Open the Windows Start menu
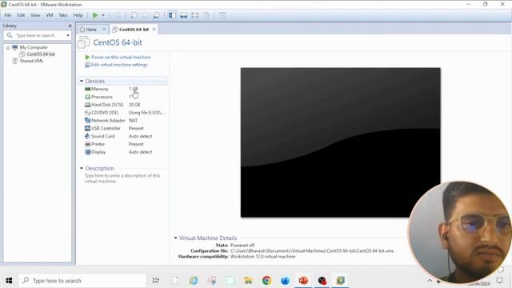Image resolution: width=512 pixels, height=288 pixels. (9, 281)
